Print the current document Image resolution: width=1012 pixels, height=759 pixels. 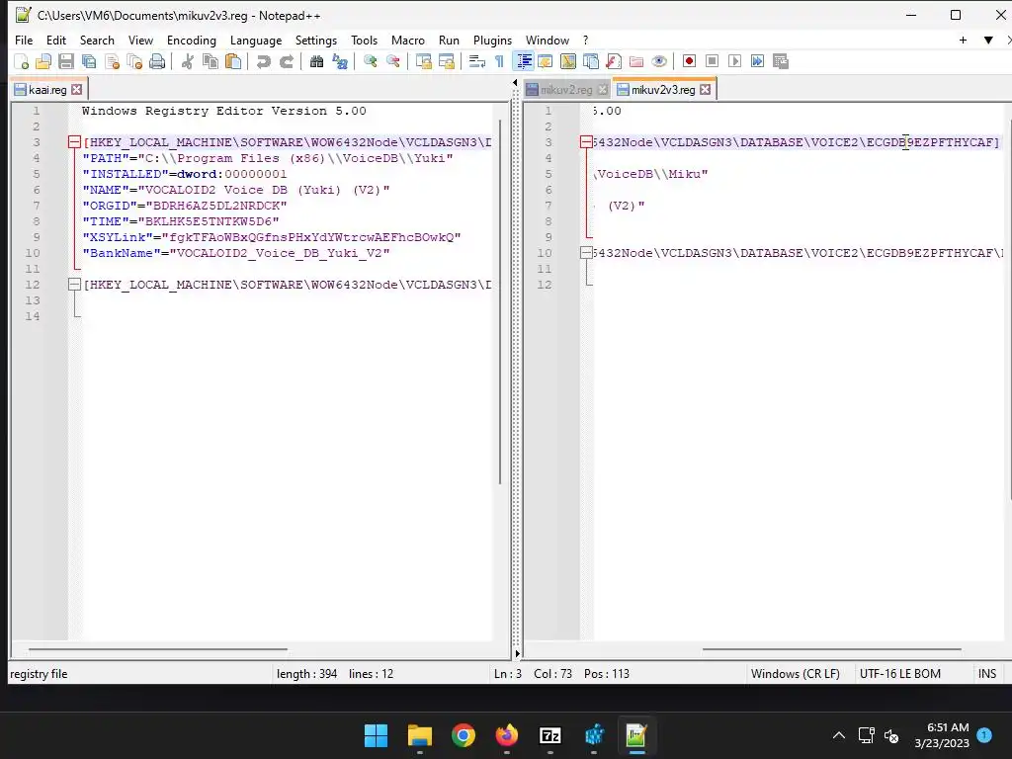pyautogui.click(x=157, y=61)
